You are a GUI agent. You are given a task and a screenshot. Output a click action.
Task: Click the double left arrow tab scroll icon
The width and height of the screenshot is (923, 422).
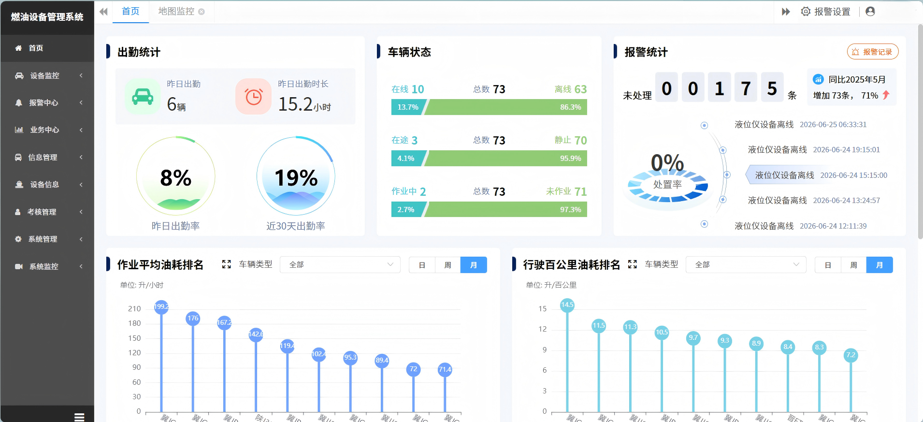(103, 12)
